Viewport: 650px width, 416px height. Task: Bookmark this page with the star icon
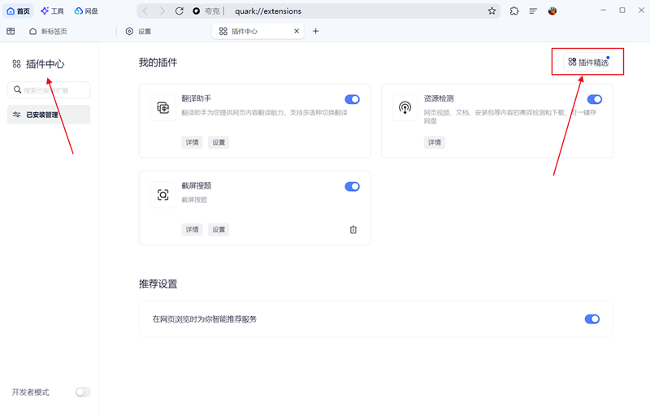click(x=492, y=11)
